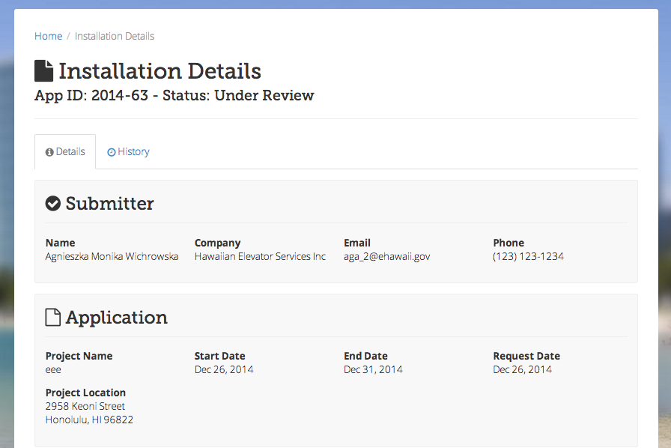Select the Details tab
This screenshot has width=671, height=448.
65,151
